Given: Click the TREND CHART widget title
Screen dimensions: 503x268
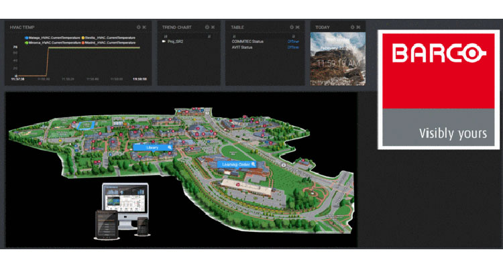Looking at the screenshot, I should [x=177, y=27].
